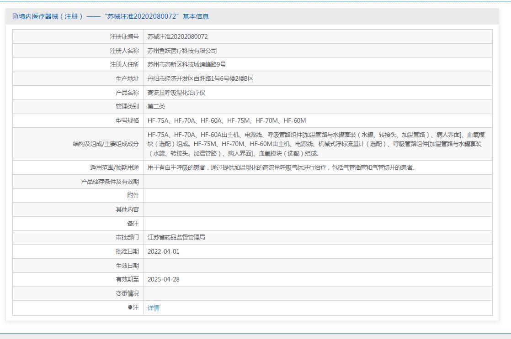This screenshot has width=511, height=339.
Task: Click the intended use description text
Action: click(282, 167)
